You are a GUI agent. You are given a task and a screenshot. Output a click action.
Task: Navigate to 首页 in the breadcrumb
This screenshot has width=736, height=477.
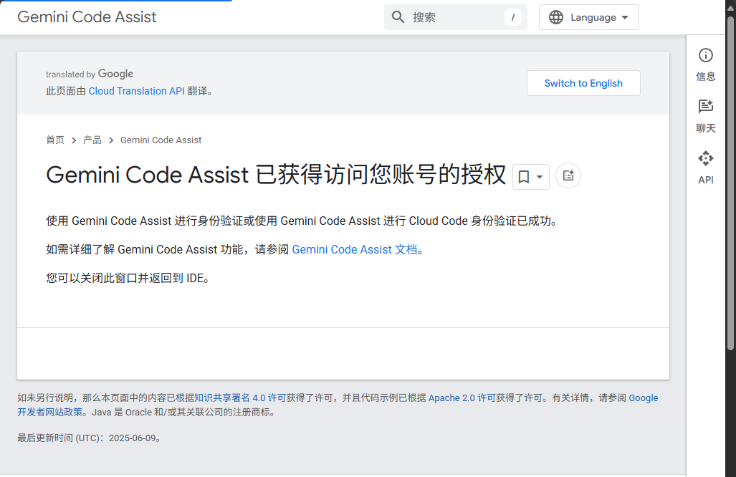click(x=54, y=140)
